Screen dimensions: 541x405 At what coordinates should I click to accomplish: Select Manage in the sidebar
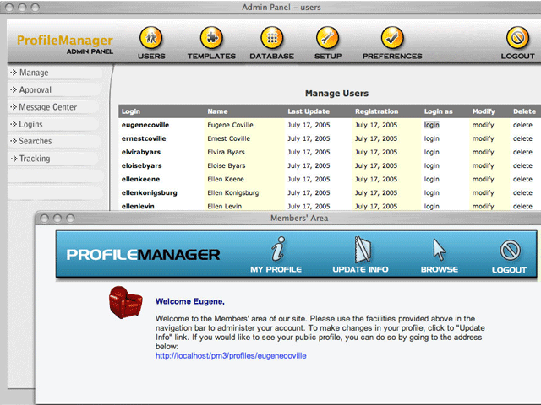34,73
